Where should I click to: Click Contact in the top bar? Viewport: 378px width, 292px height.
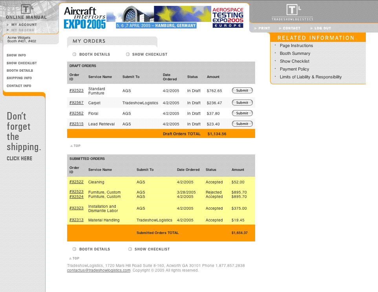(292, 28)
